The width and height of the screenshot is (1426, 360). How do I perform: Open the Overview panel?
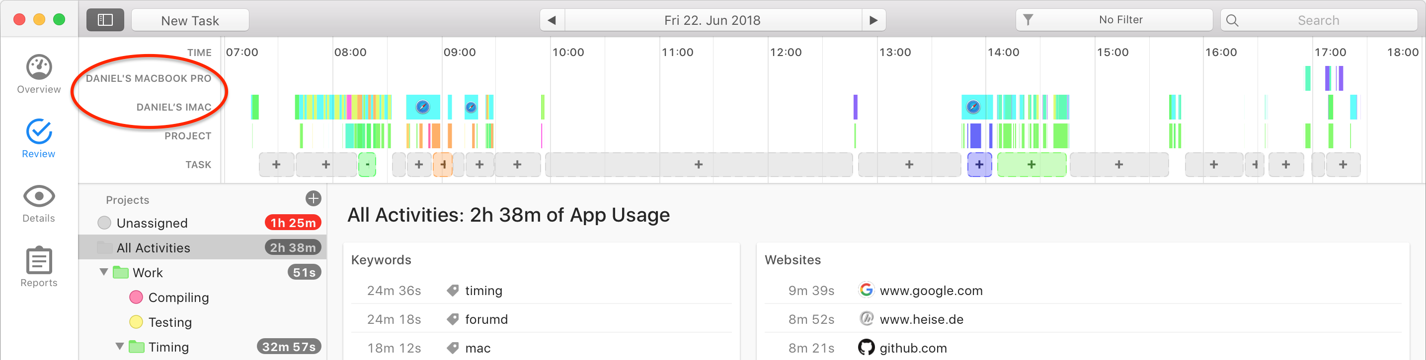click(38, 73)
